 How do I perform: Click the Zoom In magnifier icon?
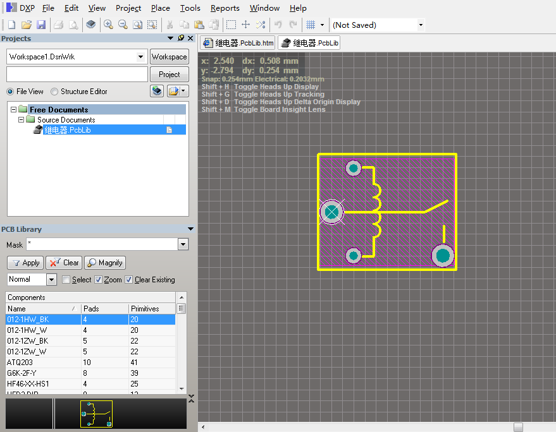pos(108,25)
